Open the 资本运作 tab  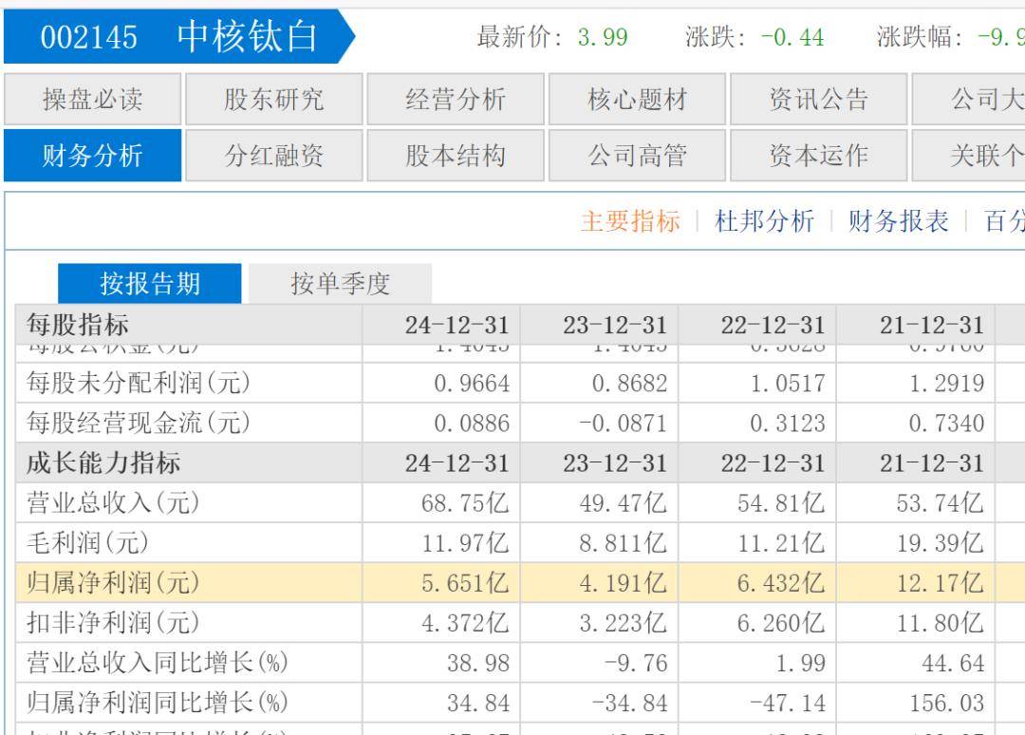pyautogui.click(x=818, y=156)
